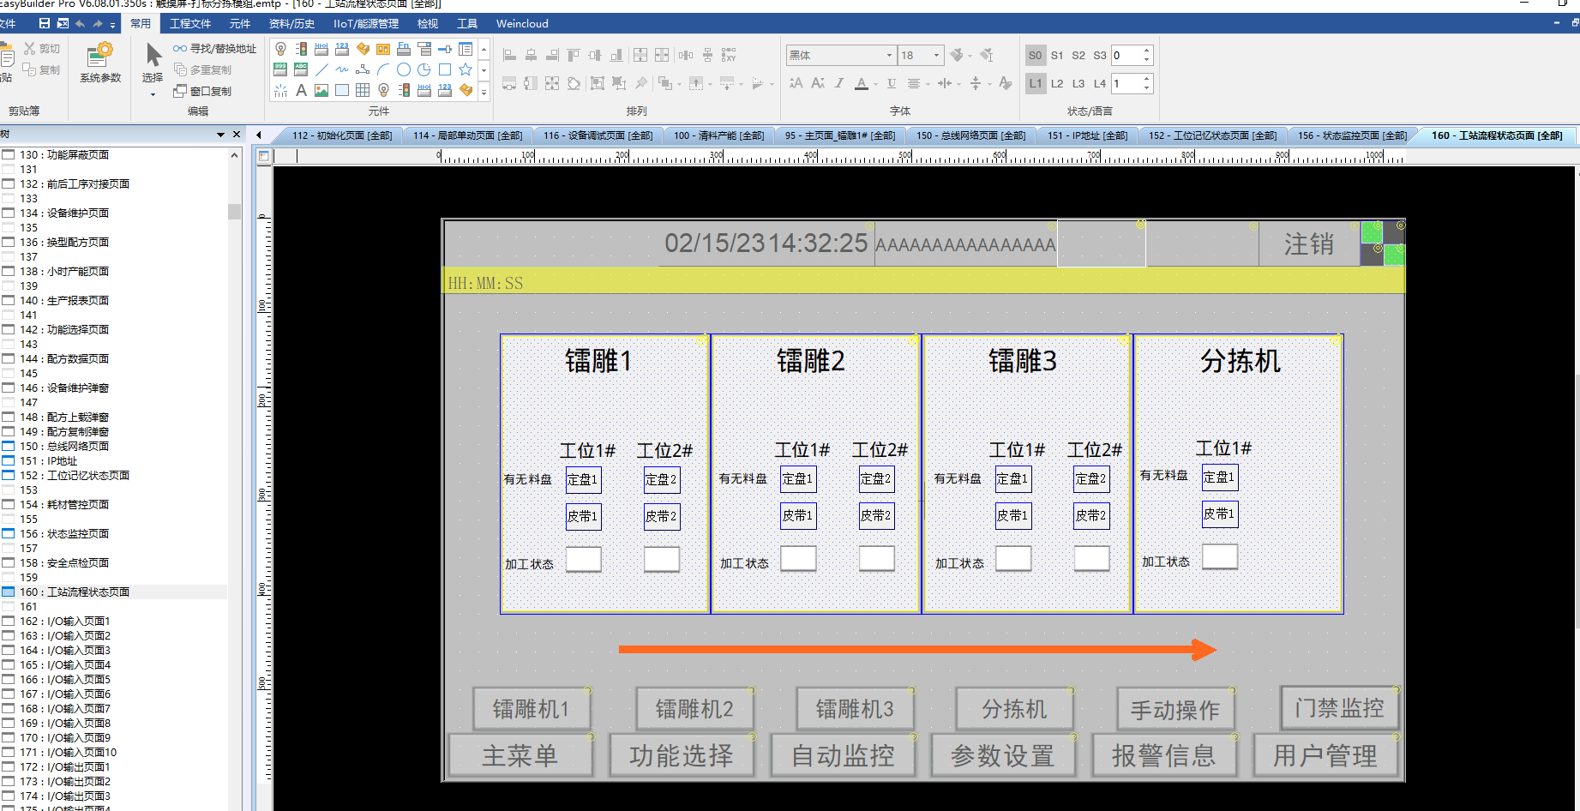Screen dimensions: 1580x811
Task: Open the 工程文件 ribbon tab
Action: tap(190, 23)
